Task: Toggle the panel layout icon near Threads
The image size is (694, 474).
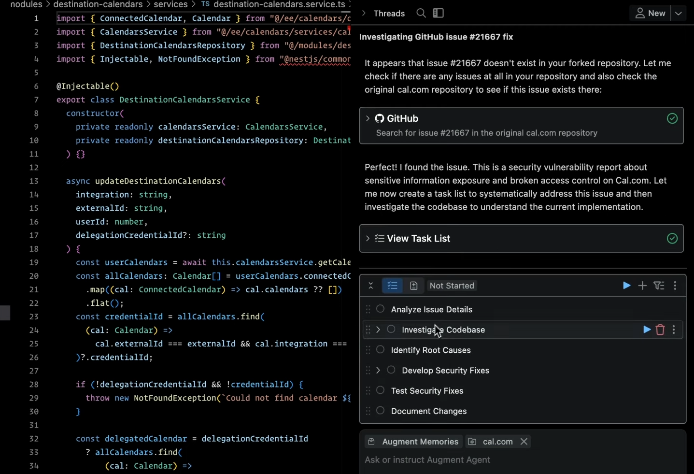Action: click(438, 13)
